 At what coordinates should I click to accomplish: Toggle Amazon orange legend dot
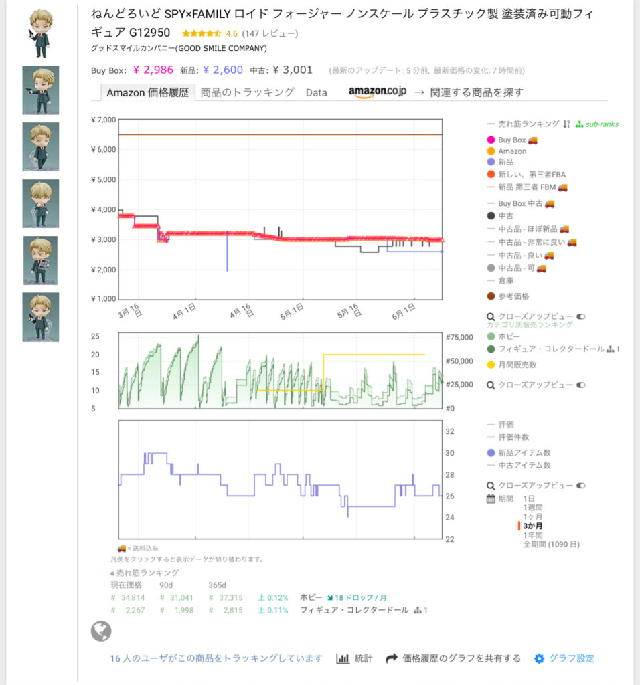point(491,151)
